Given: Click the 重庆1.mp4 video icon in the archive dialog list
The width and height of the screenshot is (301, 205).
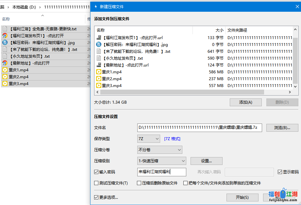Looking at the screenshot, I should point(99,72).
